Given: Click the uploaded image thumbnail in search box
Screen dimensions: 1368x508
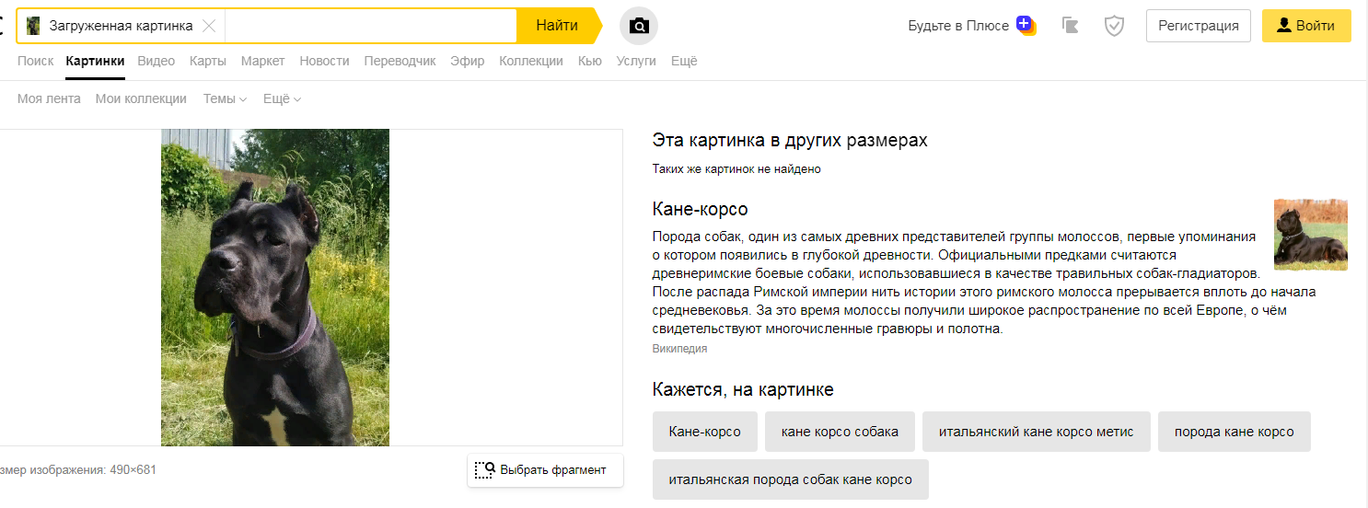Looking at the screenshot, I should 33,26.
